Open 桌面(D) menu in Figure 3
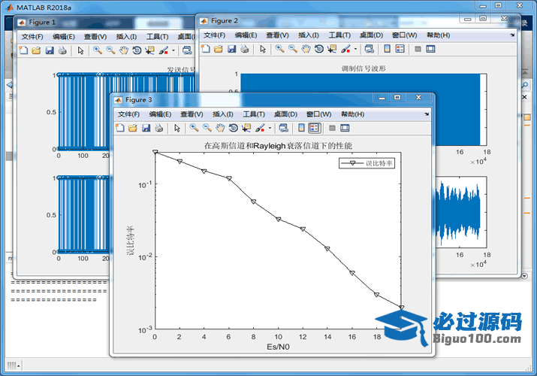The width and height of the screenshot is (537, 376). (285, 114)
